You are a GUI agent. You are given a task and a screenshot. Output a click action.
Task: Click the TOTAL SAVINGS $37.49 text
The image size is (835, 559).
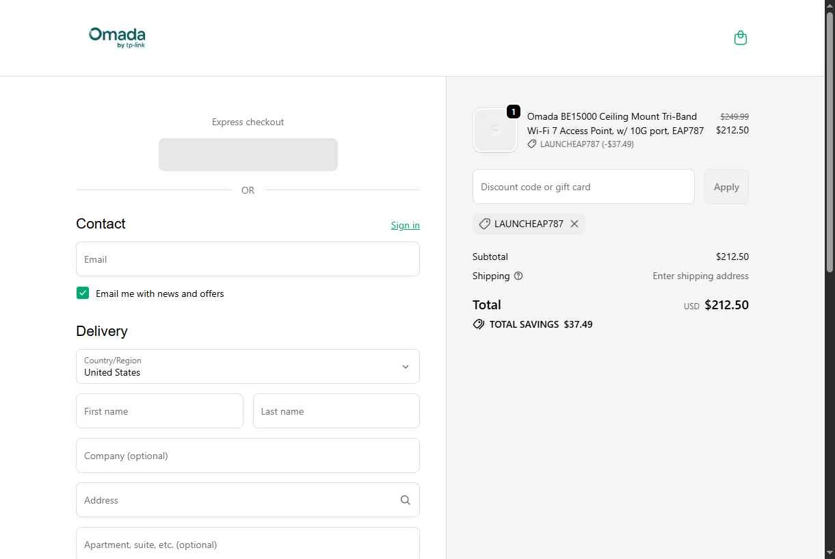point(541,324)
